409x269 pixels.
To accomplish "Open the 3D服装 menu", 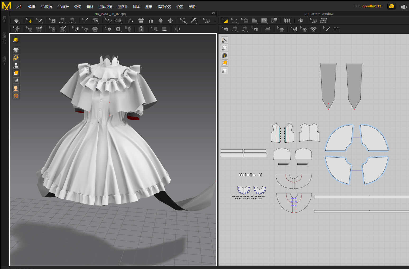I will point(46,7).
